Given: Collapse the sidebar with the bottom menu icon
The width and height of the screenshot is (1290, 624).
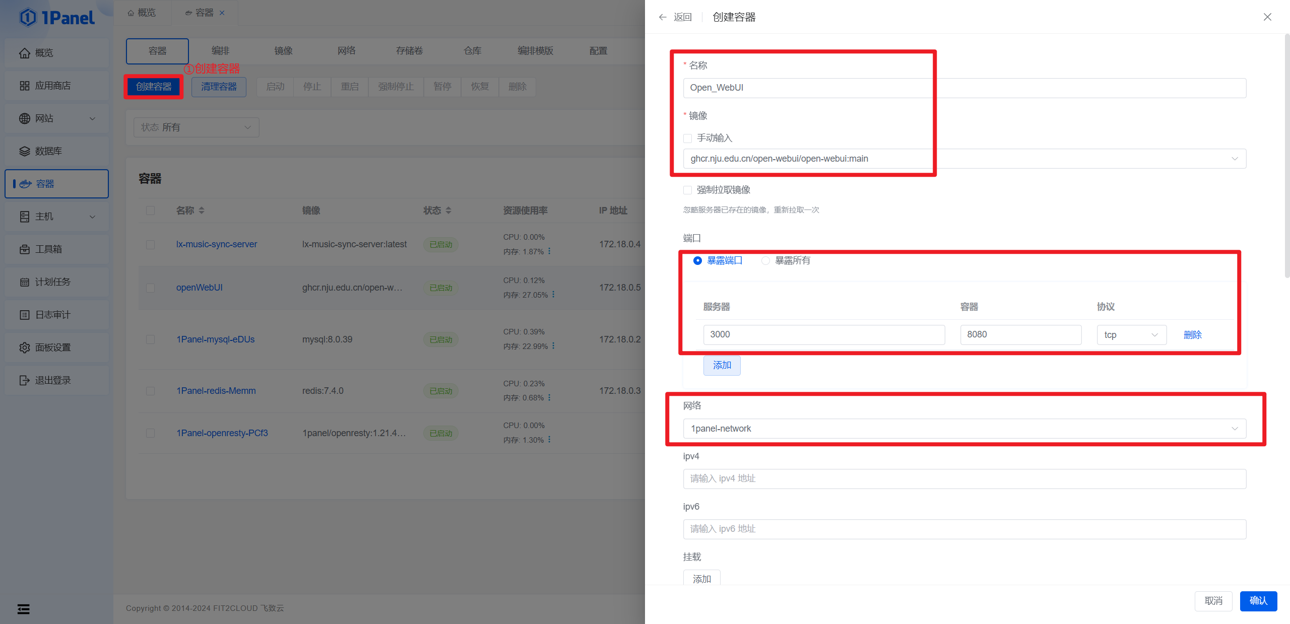Looking at the screenshot, I should pyautogui.click(x=24, y=609).
